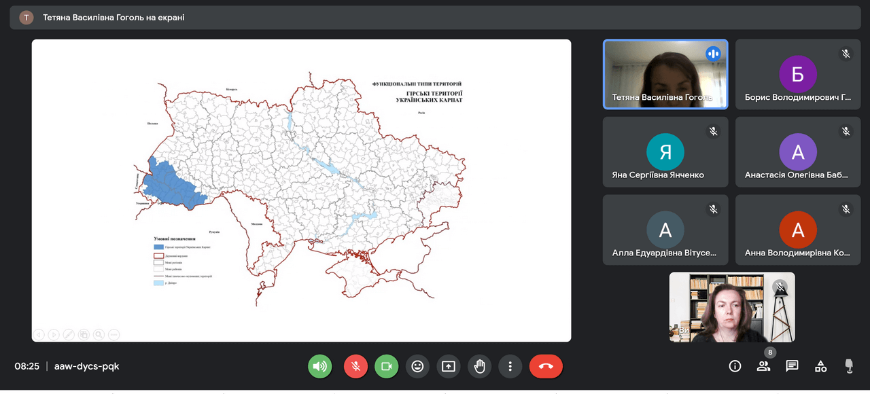Image resolution: width=870 pixels, height=394 pixels.
Task: Open the three-dot more options menu
Action: click(x=510, y=366)
